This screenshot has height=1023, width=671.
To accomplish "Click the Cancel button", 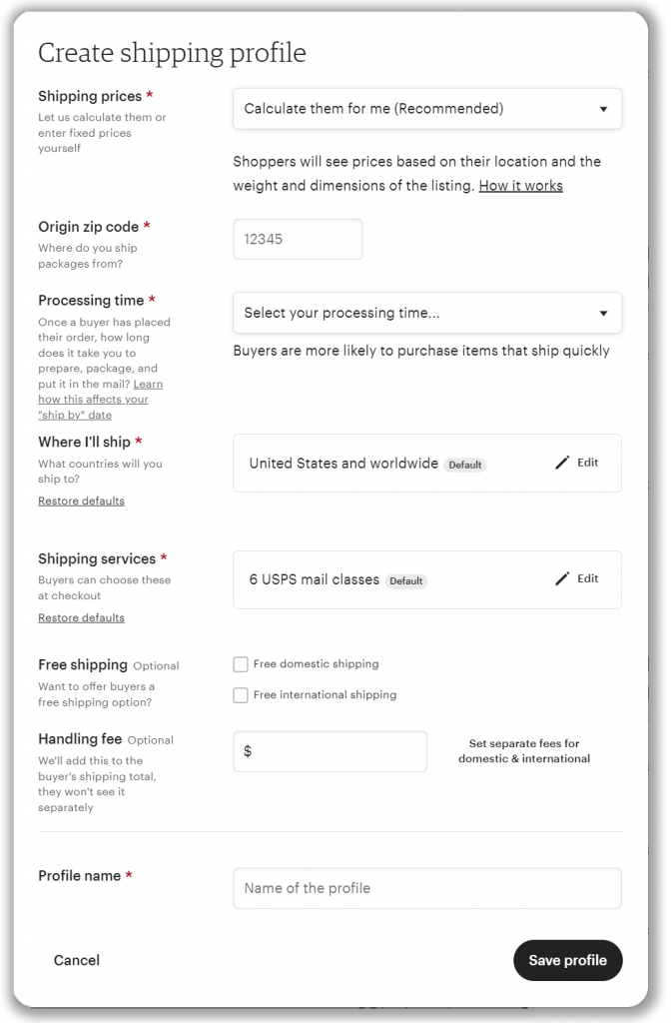I will click(76, 960).
